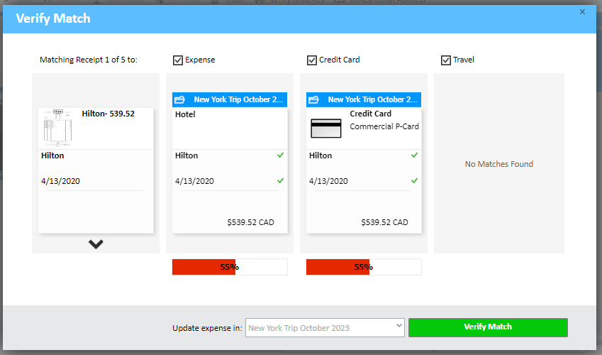Viewport: 602px width, 355px height.
Task: Click green checkmark beside Hilton in Credit Card
Action: click(x=414, y=155)
